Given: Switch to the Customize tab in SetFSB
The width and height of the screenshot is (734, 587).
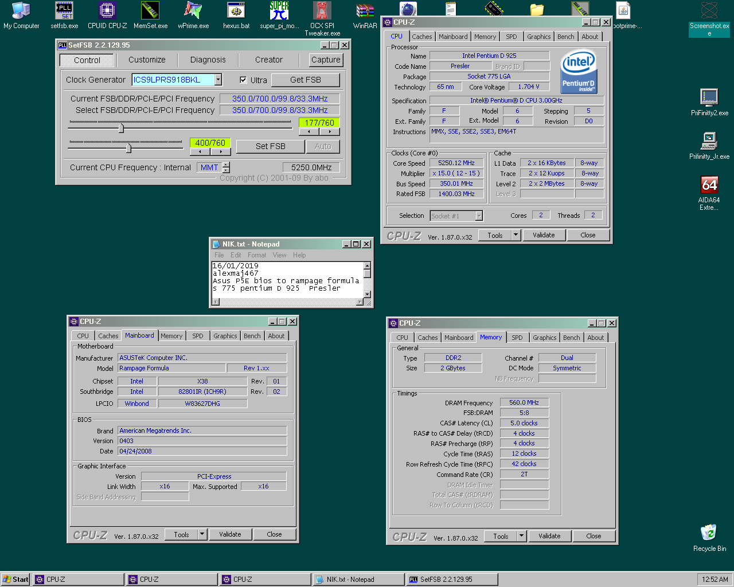Looking at the screenshot, I should (x=147, y=60).
